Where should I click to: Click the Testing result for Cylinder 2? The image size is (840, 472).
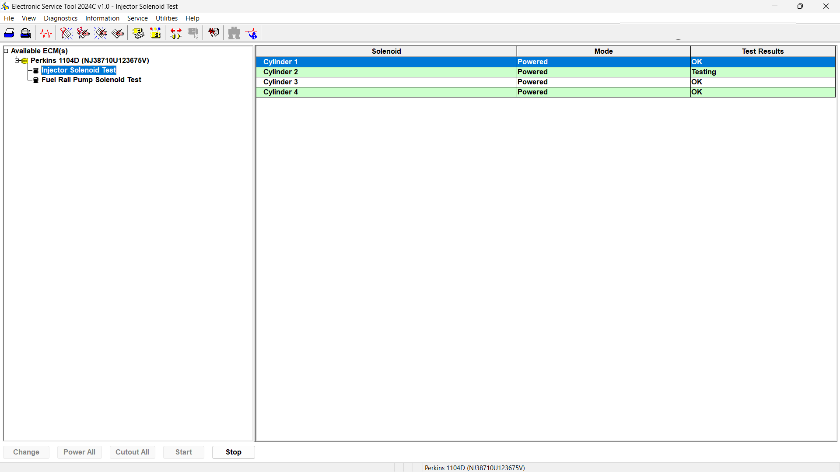point(763,72)
